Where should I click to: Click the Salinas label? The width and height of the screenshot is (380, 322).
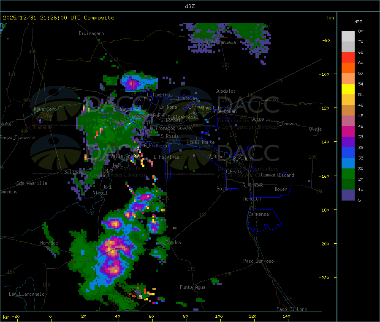73,172
